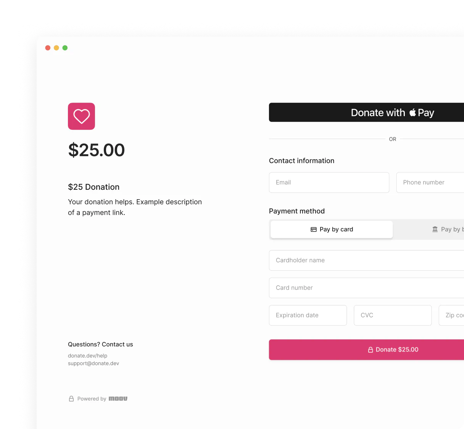The height and width of the screenshot is (429, 464).
Task: Click the credit card icon on tab
Action: 314,229
